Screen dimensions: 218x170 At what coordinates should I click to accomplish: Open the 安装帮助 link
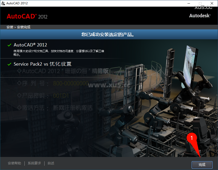click(14, 163)
